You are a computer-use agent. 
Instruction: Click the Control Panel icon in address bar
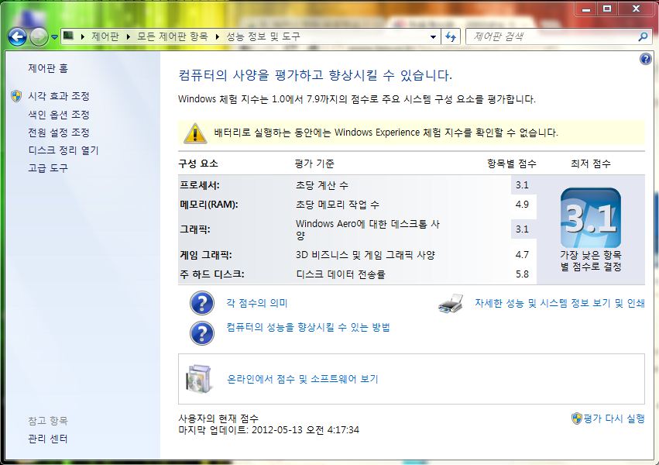coord(68,36)
